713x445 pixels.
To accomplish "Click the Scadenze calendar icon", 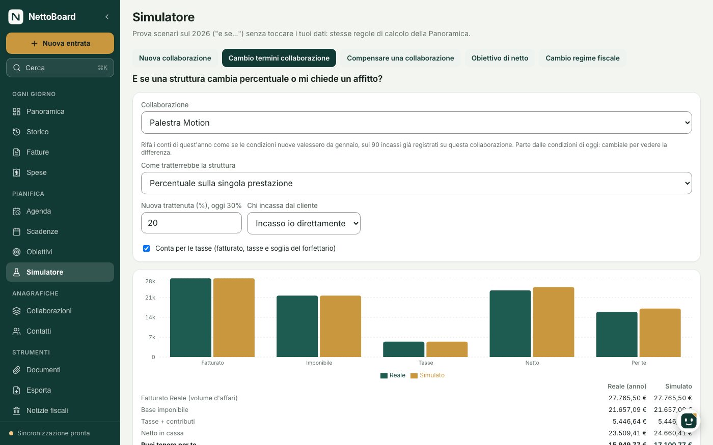I will (x=16, y=231).
